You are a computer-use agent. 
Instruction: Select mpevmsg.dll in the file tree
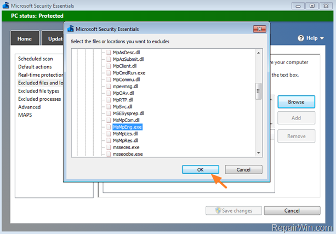(126, 87)
